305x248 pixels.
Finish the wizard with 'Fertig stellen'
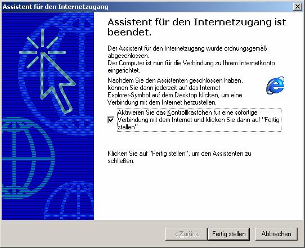(228, 234)
